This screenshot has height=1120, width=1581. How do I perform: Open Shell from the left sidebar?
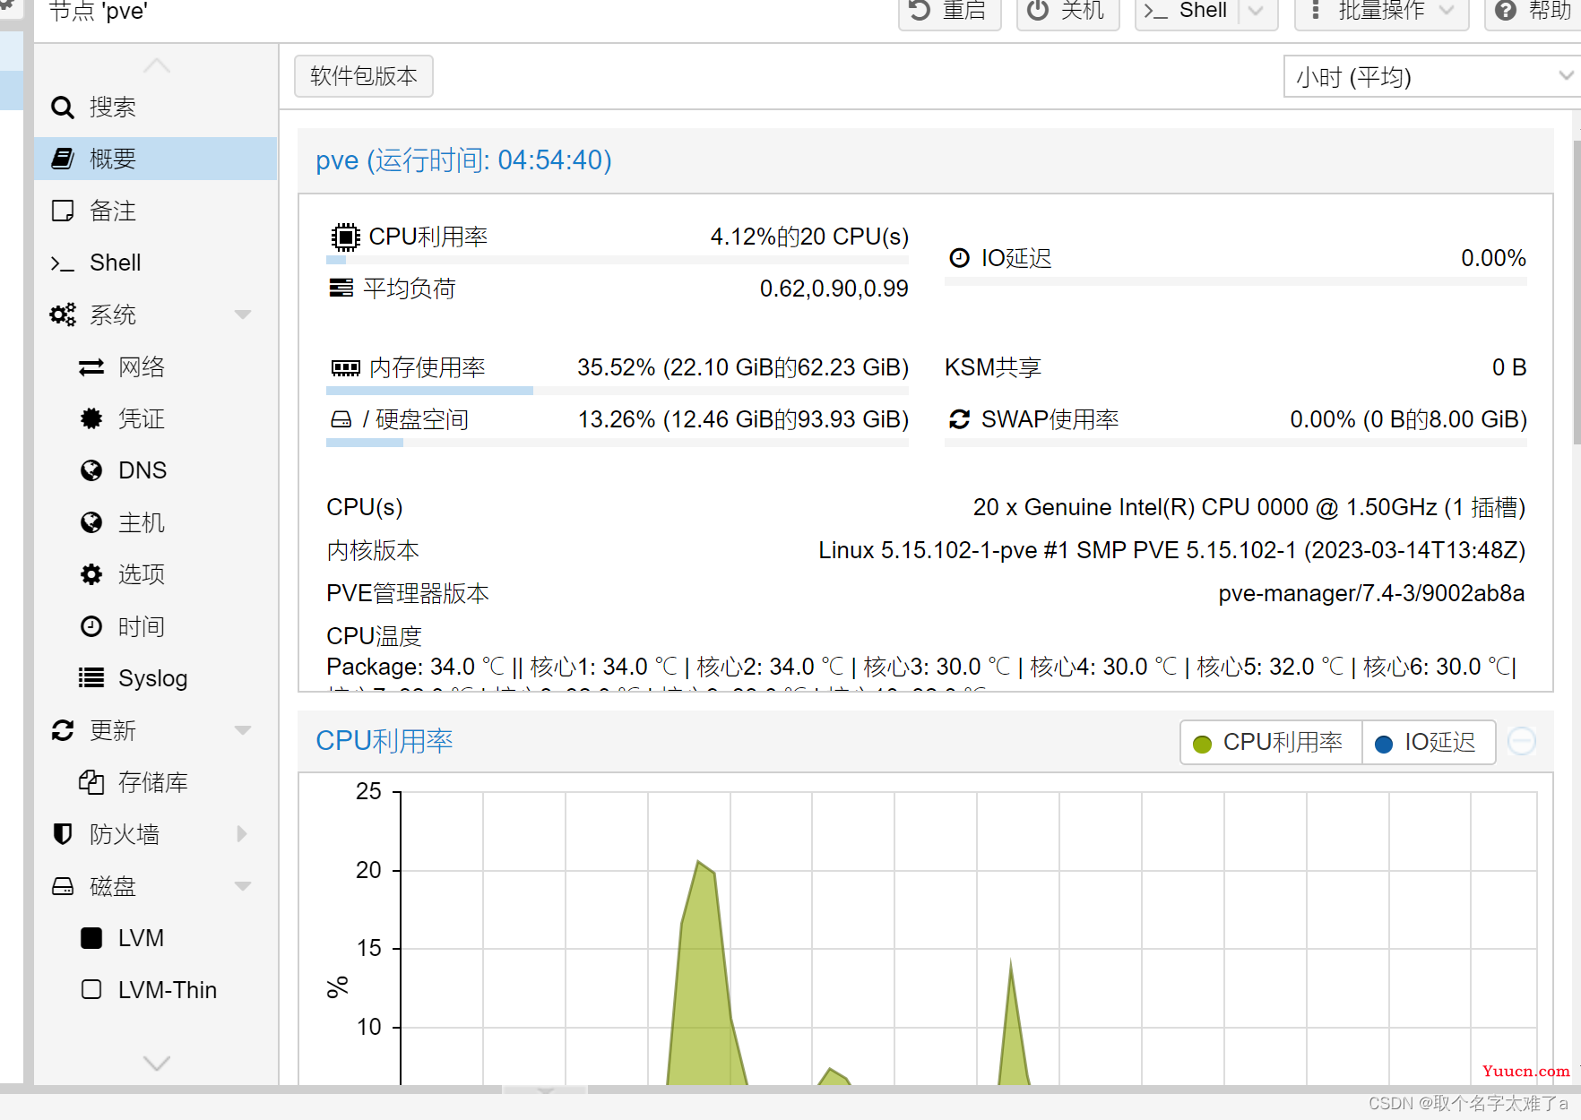156,263
